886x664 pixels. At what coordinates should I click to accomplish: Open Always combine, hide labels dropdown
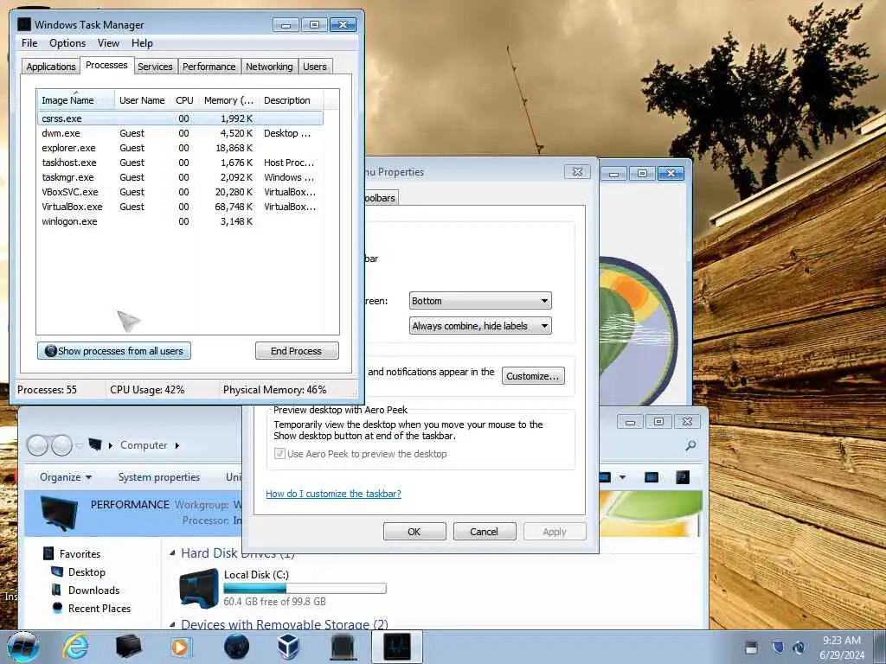click(x=479, y=326)
